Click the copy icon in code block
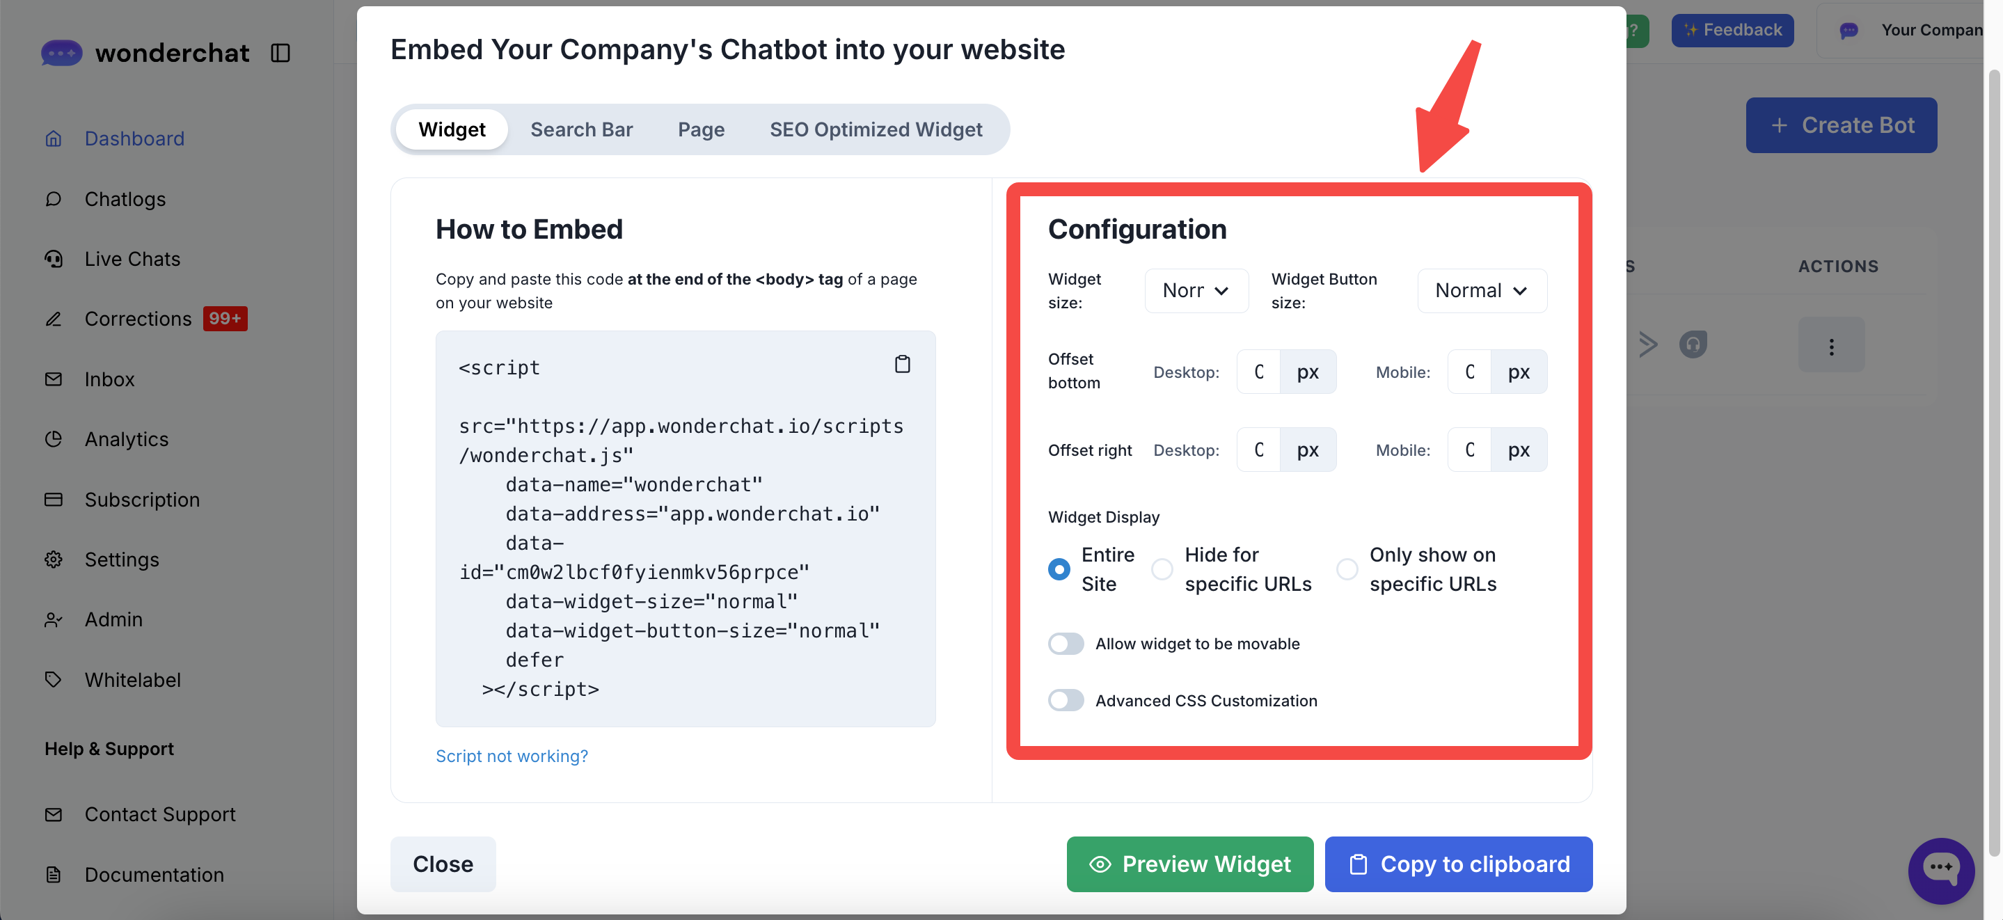Viewport: 2003px width, 920px height. (x=902, y=364)
